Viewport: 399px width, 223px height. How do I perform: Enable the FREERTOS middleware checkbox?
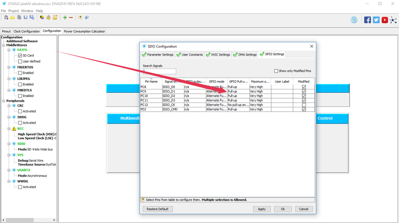point(20,73)
